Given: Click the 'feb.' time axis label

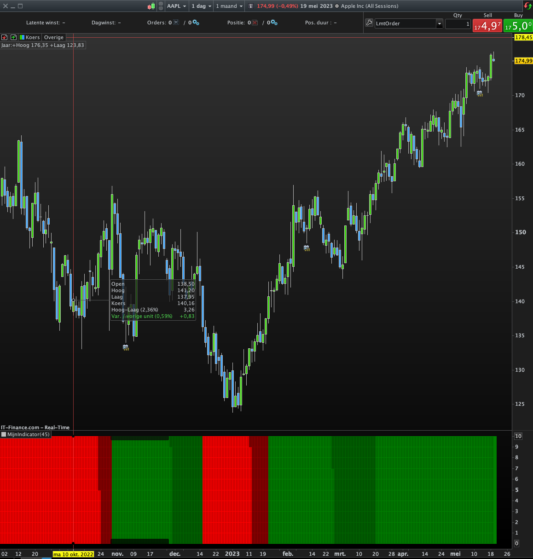Looking at the screenshot, I should pos(288,554).
